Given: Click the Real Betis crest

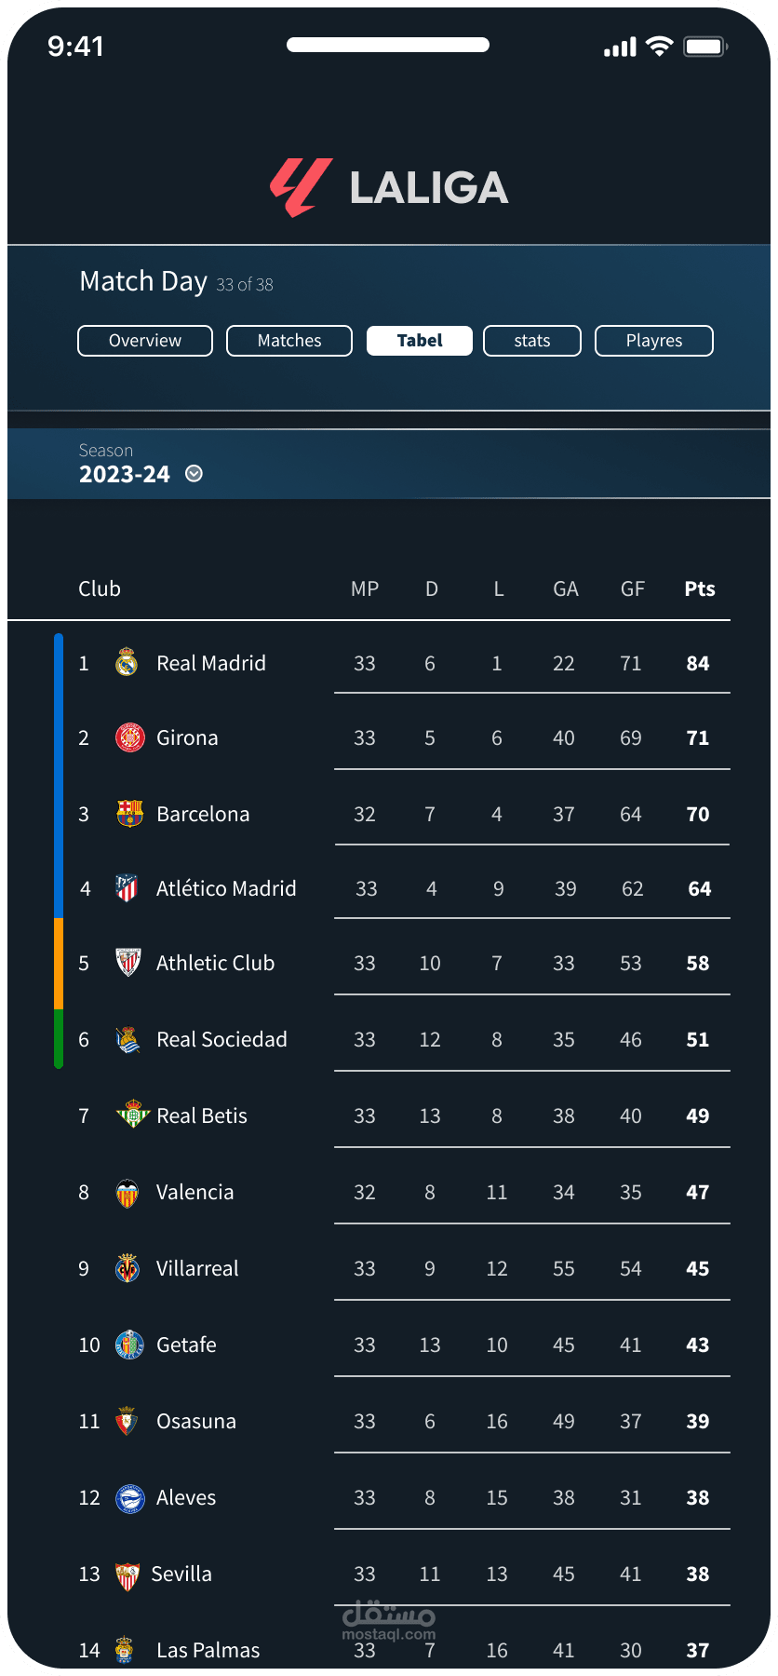Looking at the screenshot, I should [132, 1115].
